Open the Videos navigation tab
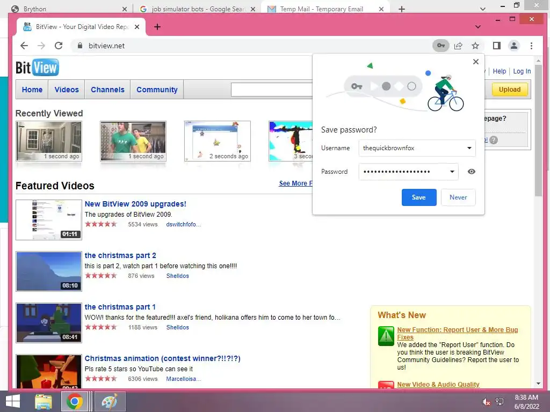 point(67,90)
